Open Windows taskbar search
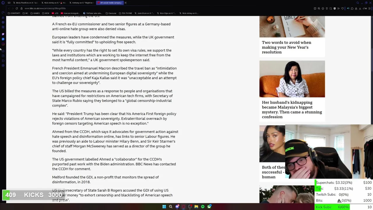This screenshot has height=210, width=373. point(171,206)
